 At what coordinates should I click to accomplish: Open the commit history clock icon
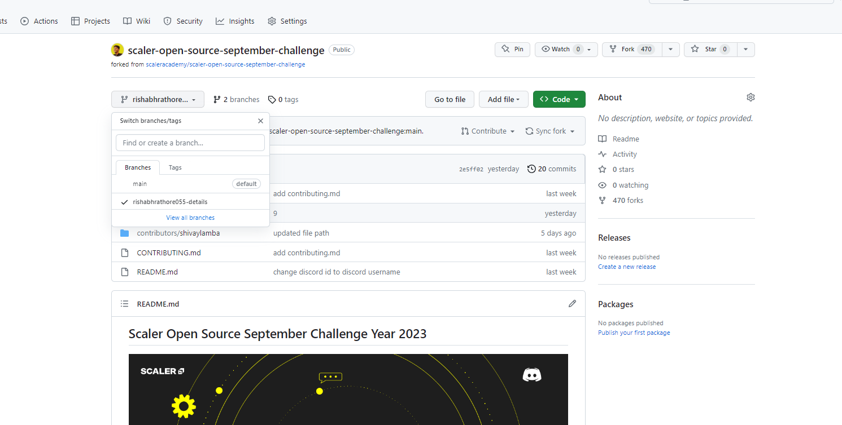(531, 169)
